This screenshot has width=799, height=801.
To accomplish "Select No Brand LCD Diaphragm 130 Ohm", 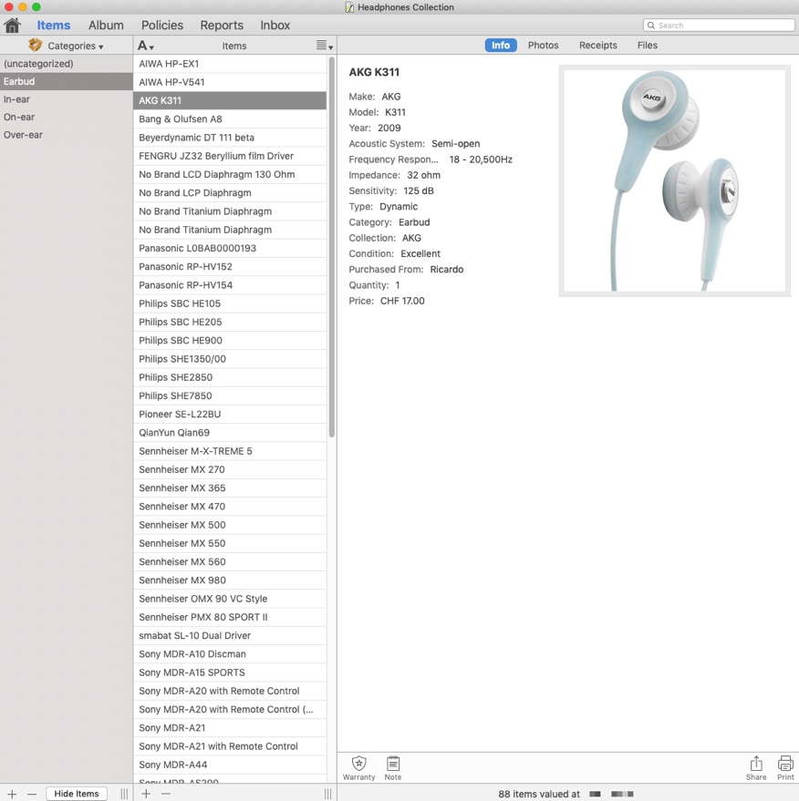I will click(230, 174).
